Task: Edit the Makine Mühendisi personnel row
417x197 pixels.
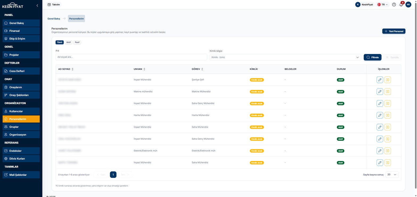Action: pos(380,92)
